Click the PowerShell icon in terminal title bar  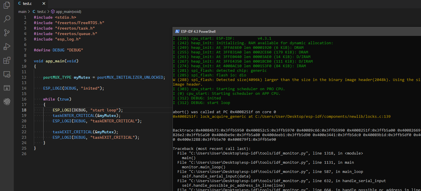177,32
